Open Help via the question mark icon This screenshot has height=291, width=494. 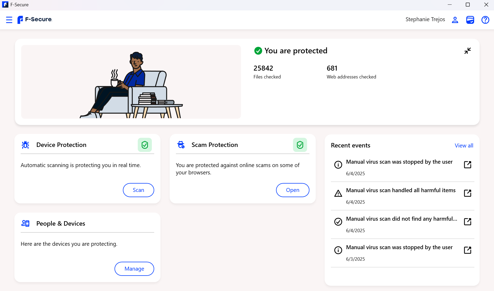tap(485, 20)
